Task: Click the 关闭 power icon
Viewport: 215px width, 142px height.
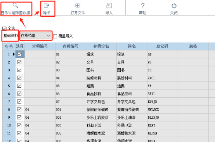Action: pos(174,5)
